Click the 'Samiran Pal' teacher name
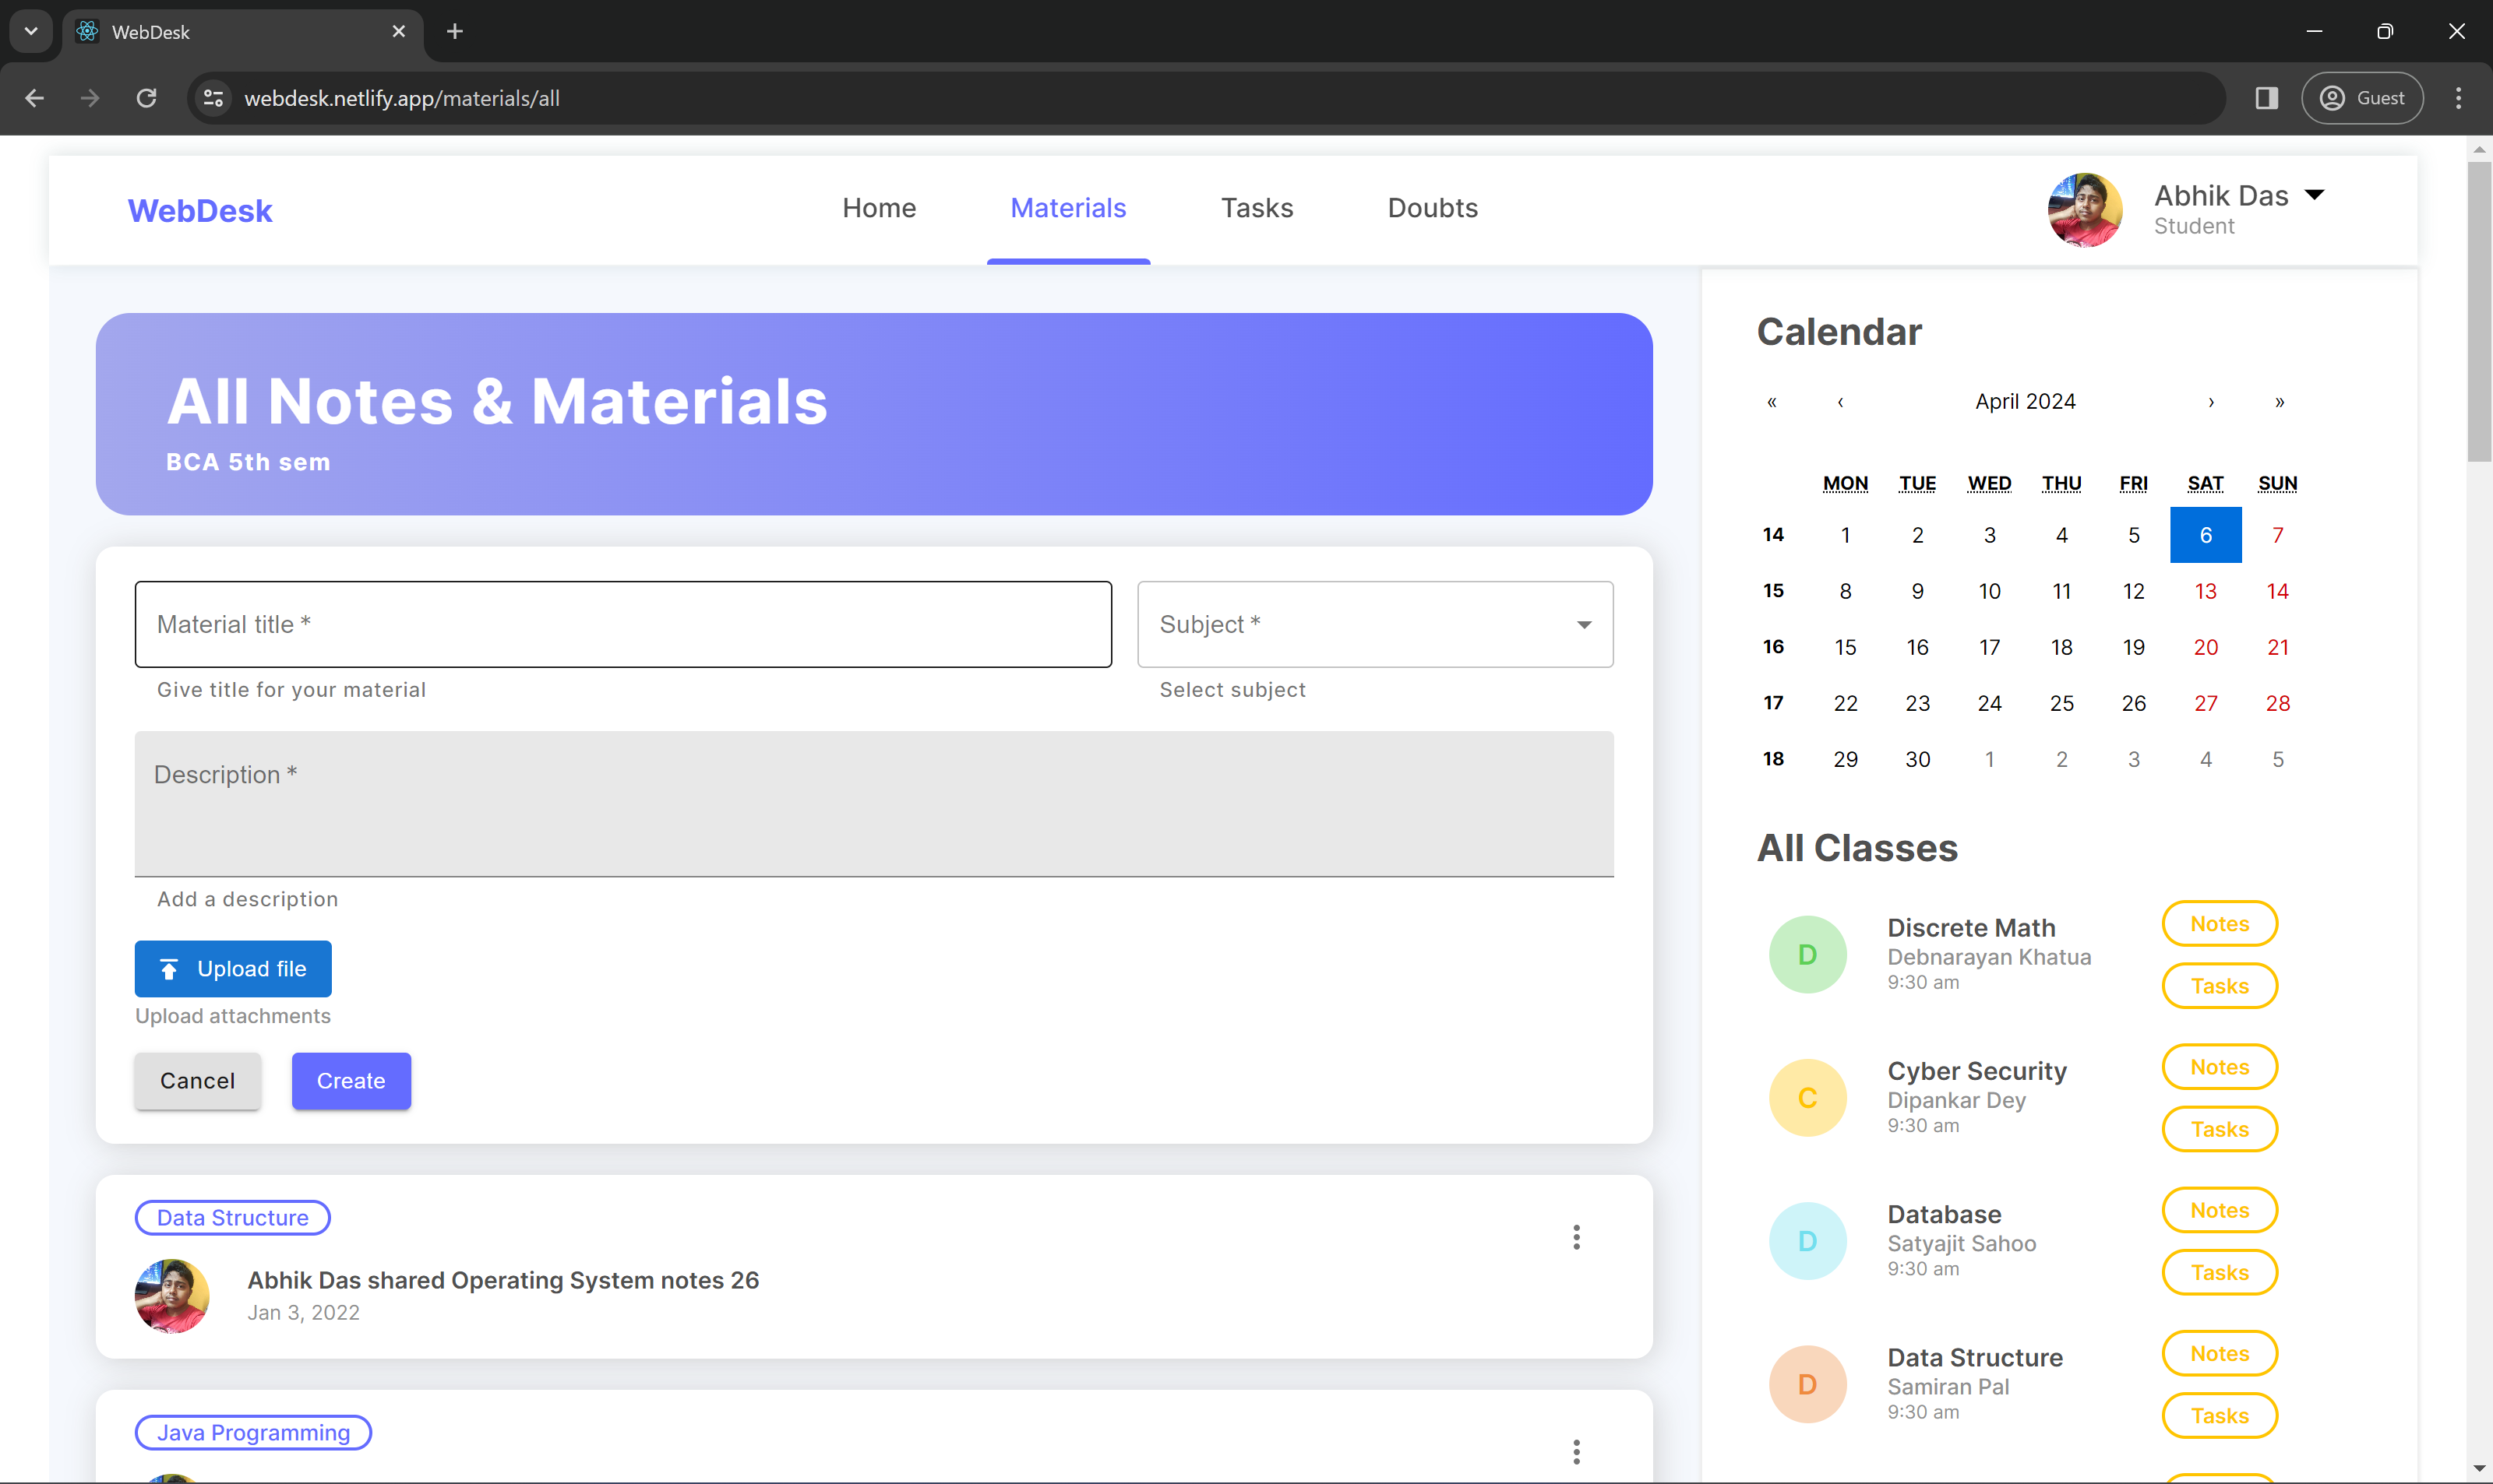 [1948, 1387]
